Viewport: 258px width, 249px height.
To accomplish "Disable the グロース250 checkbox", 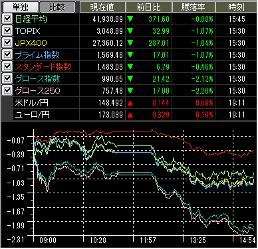I will coord(7,90).
